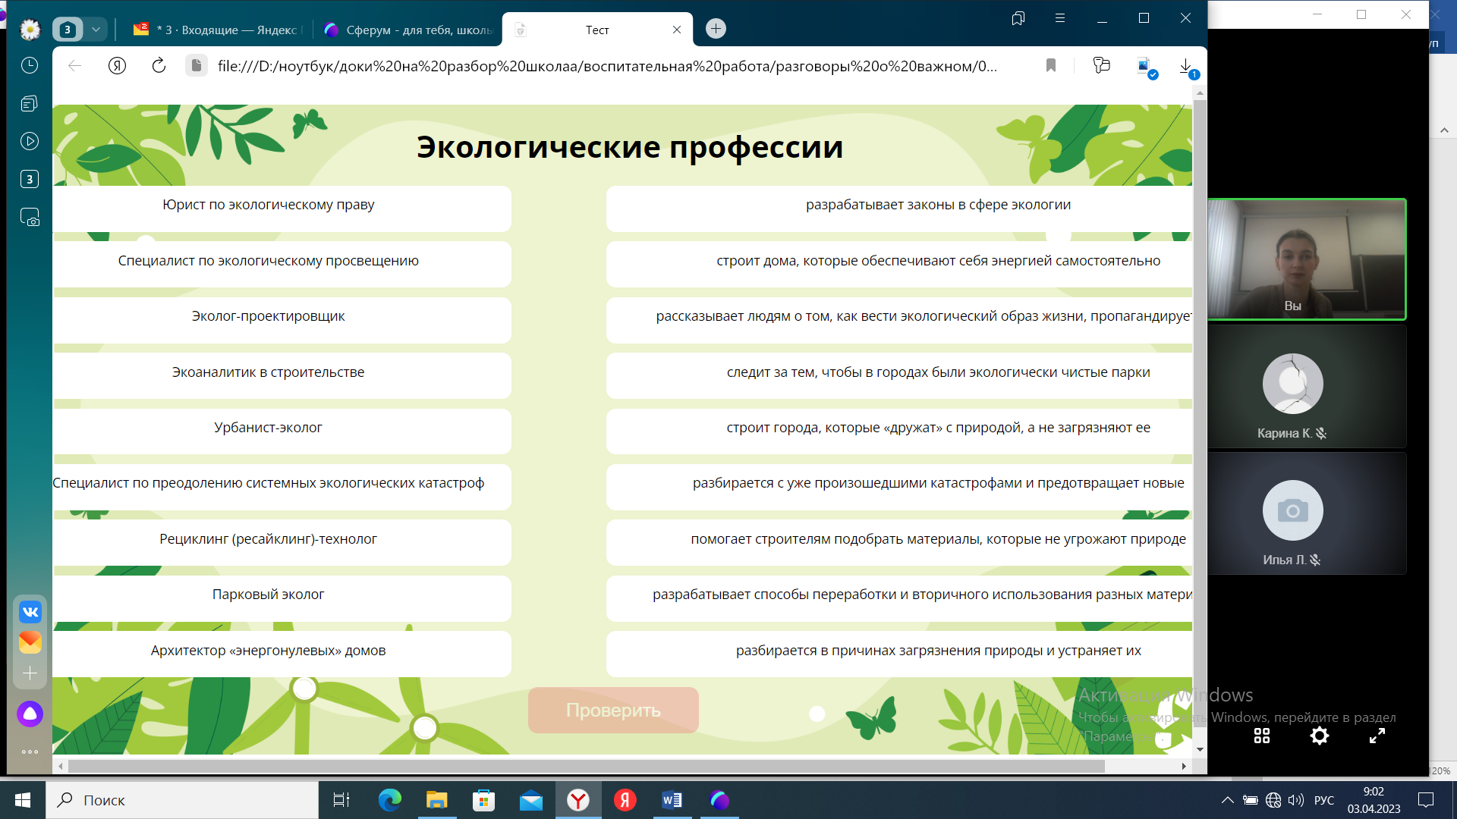Select description помогает строителям подобрать материалы
The width and height of the screenshot is (1457, 819).
point(899,542)
